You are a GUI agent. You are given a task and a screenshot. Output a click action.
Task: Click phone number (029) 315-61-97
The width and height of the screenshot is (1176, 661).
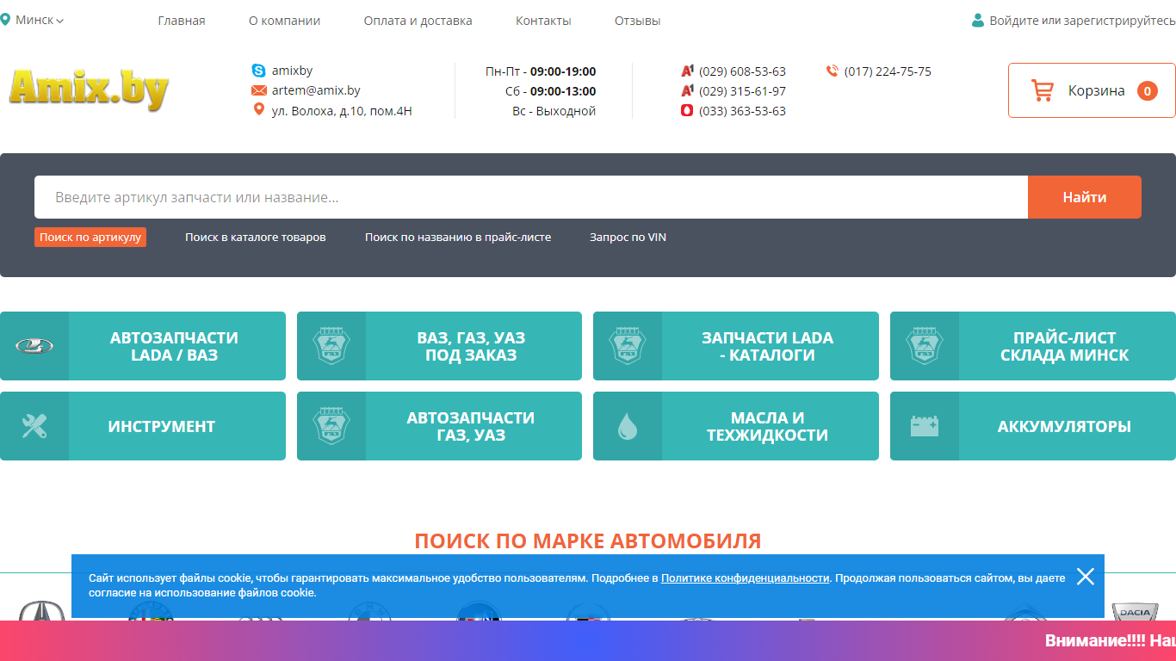pos(742,91)
